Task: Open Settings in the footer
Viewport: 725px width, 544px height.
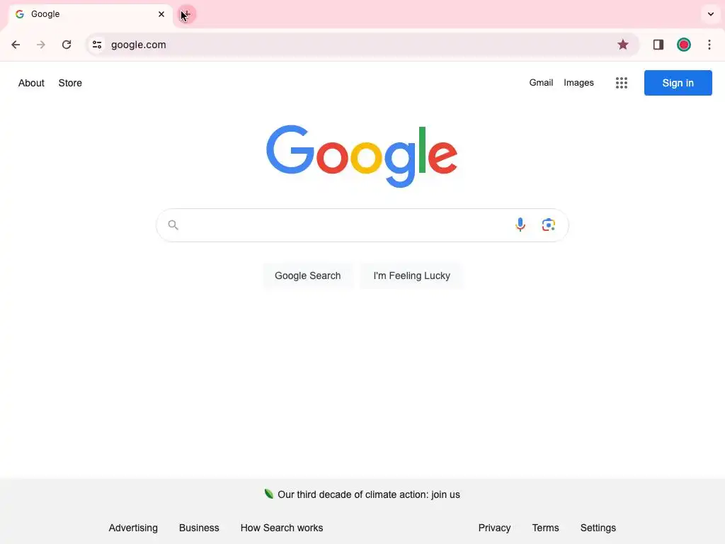Action: (598, 528)
